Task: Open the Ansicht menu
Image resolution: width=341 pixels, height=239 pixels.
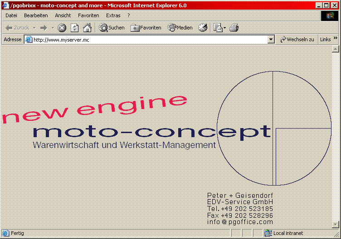Action: point(63,15)
